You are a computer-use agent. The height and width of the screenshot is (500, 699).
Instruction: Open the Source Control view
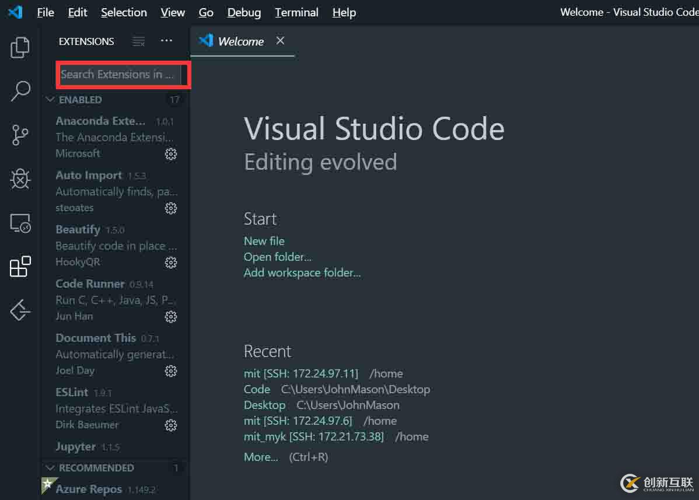(20, 135)
